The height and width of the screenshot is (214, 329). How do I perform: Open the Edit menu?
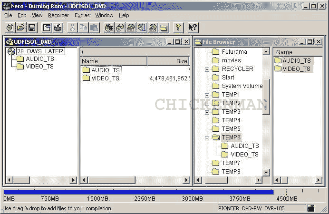click(22, 15)
